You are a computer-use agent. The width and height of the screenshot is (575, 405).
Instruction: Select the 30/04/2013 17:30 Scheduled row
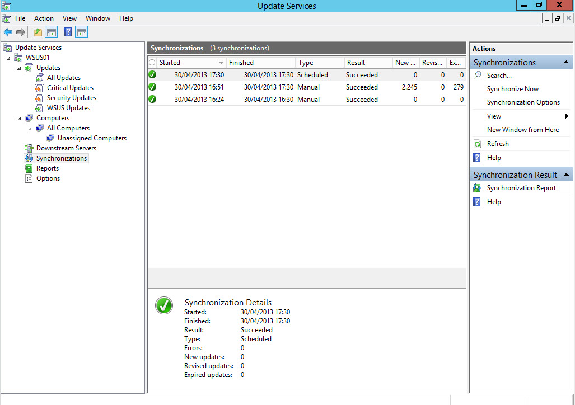(307, 75)
